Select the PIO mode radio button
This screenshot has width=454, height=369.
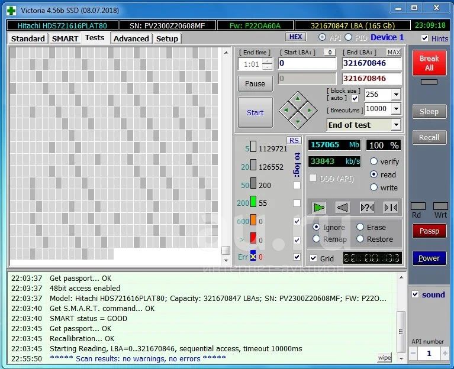click(x=349, y=37)
